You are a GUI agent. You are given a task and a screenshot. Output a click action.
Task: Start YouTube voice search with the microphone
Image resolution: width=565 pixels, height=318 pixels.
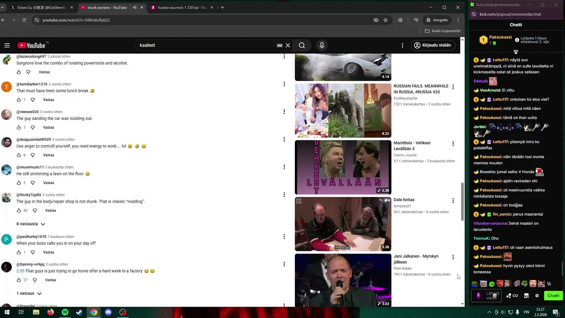coord(322,45)
